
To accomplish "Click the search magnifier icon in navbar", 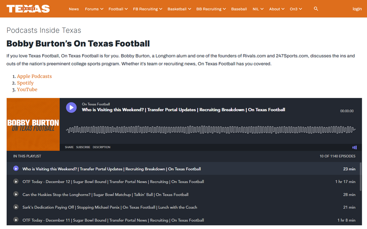I will tap(316, 9).
